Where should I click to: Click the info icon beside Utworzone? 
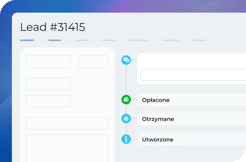[126, 139]
